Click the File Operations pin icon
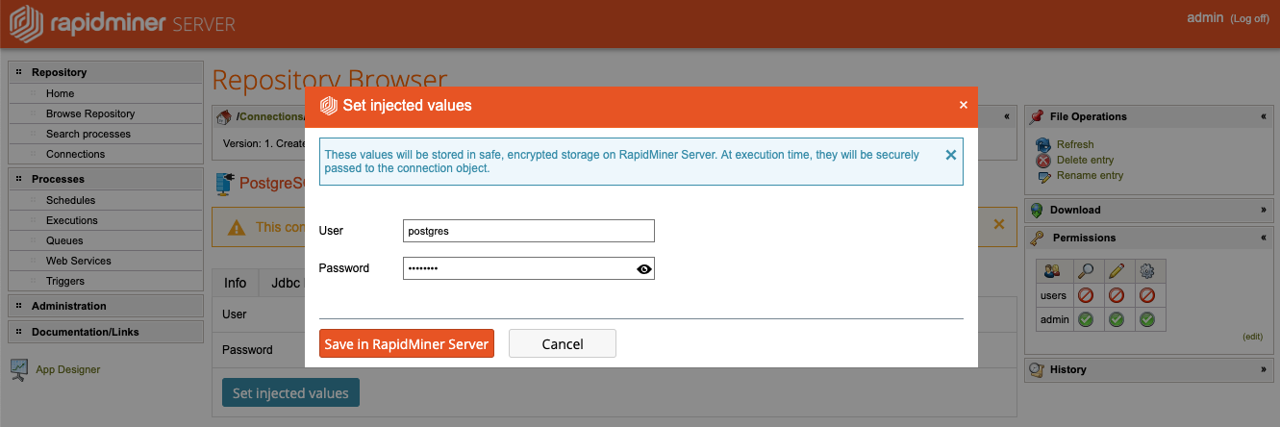Viewport: 1280px width, 427px height. point(1037,116)
